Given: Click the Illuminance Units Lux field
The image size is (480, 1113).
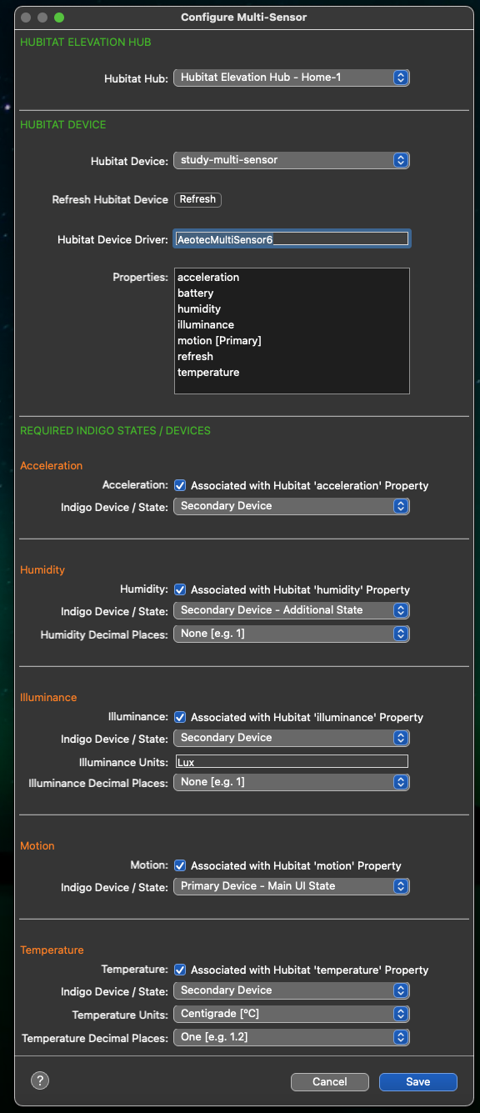Looking at the screenshot, I should (292, 761).
